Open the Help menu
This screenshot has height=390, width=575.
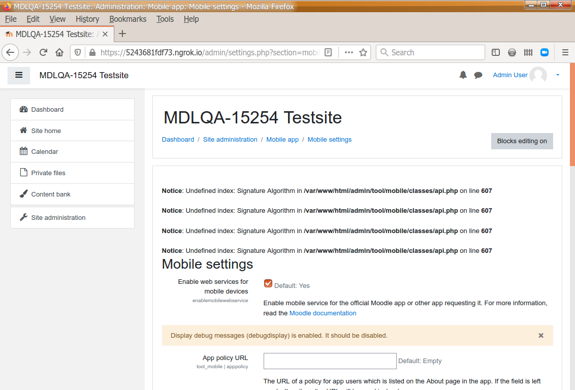[x=191, y=19]
